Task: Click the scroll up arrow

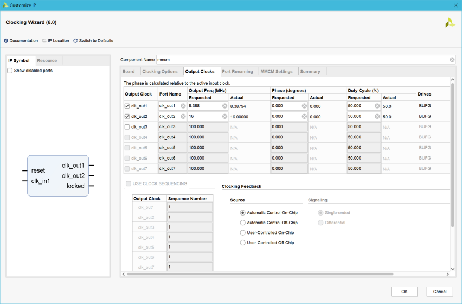Action: coord(453,80)
